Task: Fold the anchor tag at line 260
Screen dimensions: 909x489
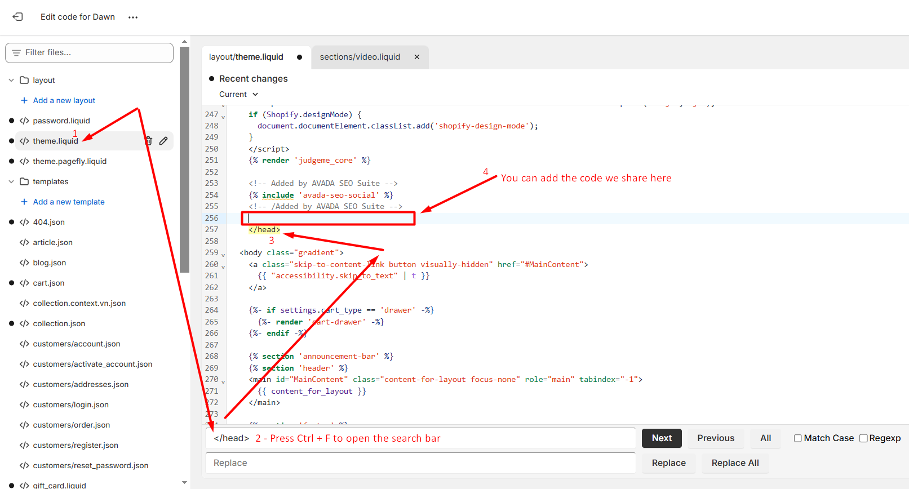Action: tap(223, 266)
